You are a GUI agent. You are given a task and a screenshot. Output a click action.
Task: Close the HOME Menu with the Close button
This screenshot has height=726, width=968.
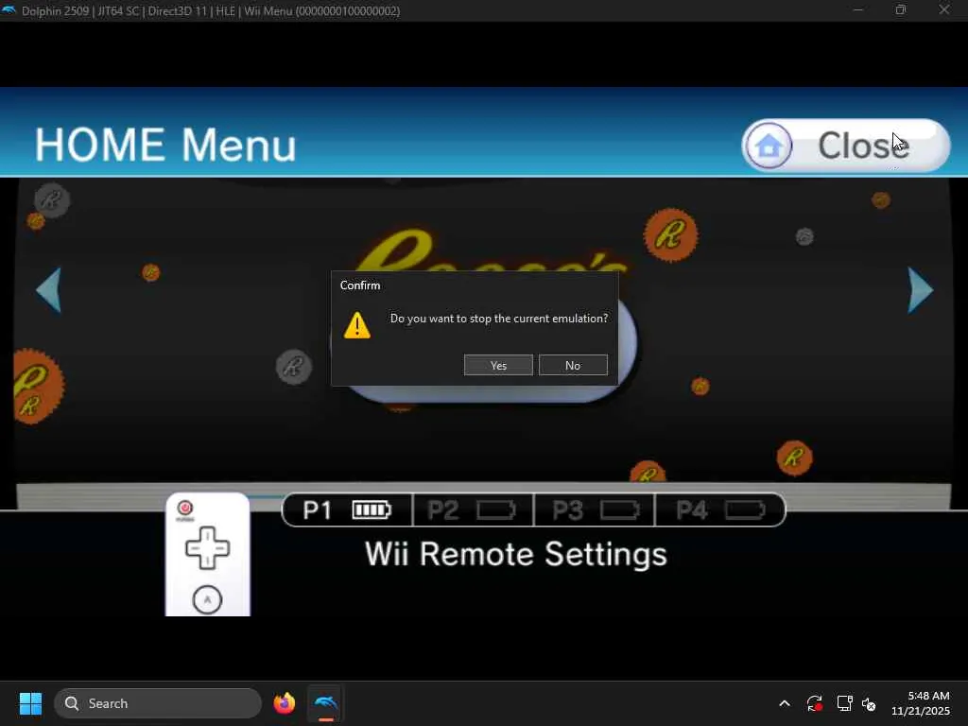pos(846,146)
